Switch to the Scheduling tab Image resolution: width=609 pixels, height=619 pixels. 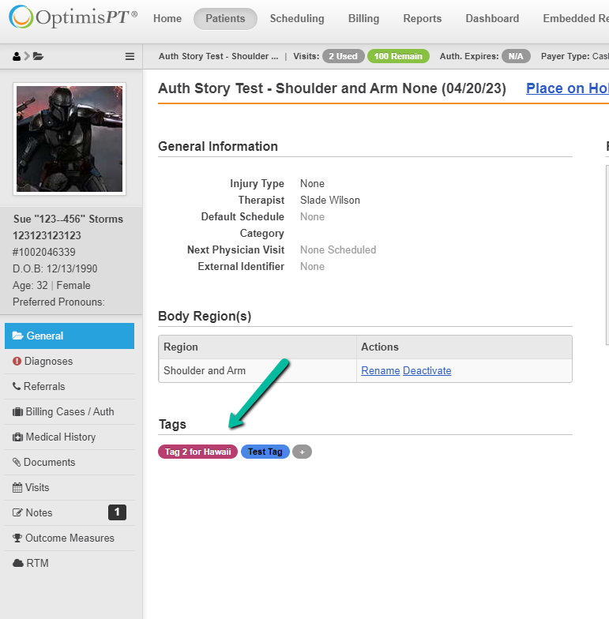pos(297,18)
